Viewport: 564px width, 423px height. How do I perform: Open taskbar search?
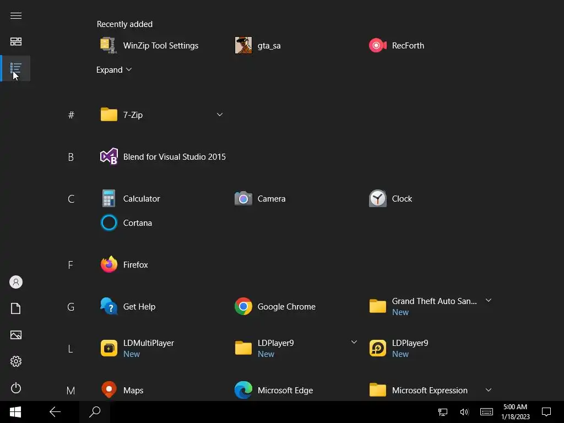[95, 412]
